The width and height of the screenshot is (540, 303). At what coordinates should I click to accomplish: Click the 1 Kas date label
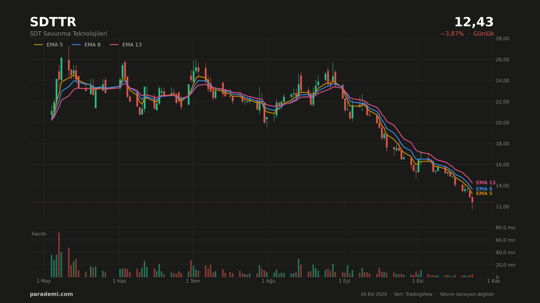[493, 281]
